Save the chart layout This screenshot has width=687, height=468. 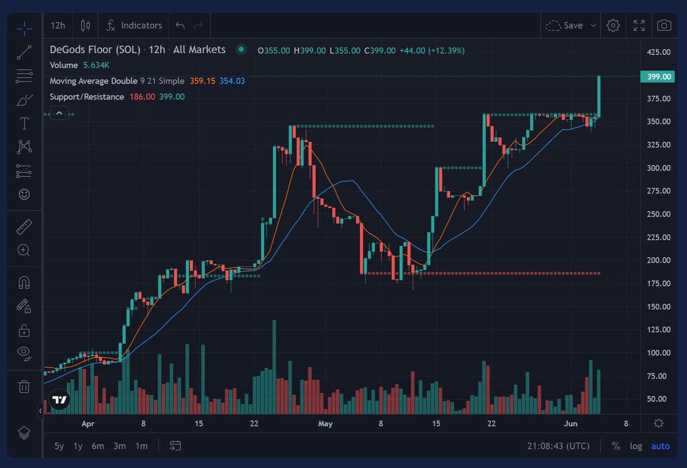(x=564, y=25)
